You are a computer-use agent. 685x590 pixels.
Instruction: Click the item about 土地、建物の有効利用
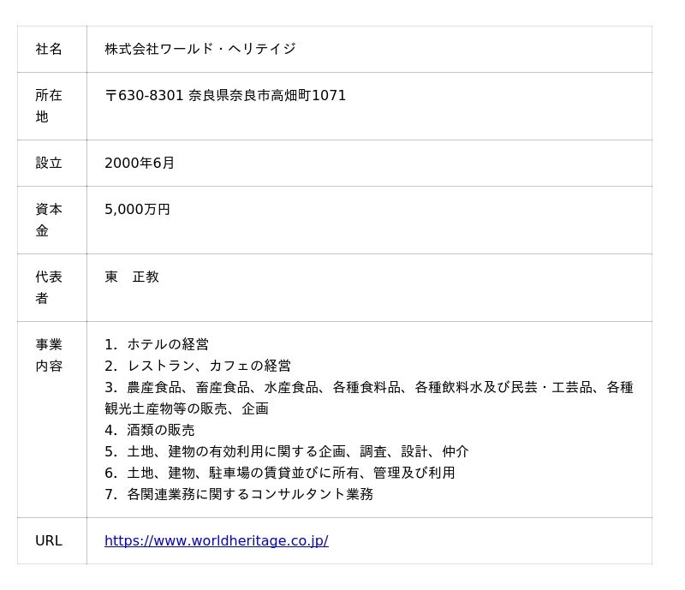click(x=298, y=452)
